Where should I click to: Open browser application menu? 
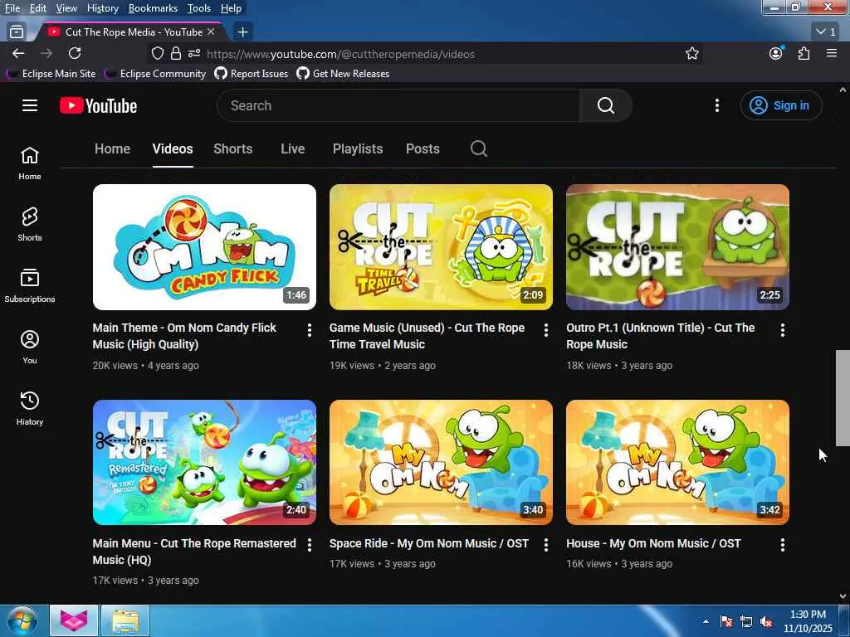tap(832, 53)
